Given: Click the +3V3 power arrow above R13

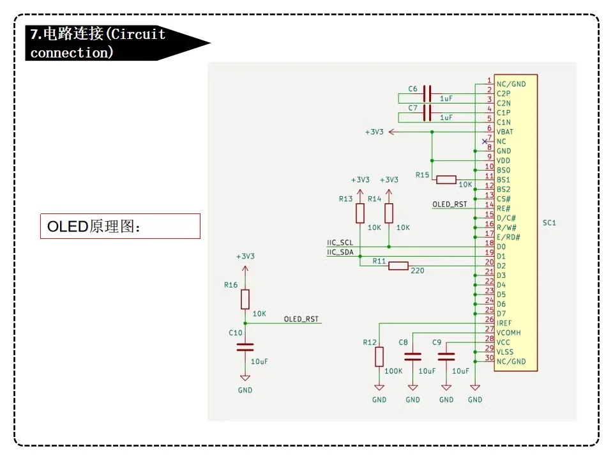Looking at the screenshot, I should tap(360, 193).
